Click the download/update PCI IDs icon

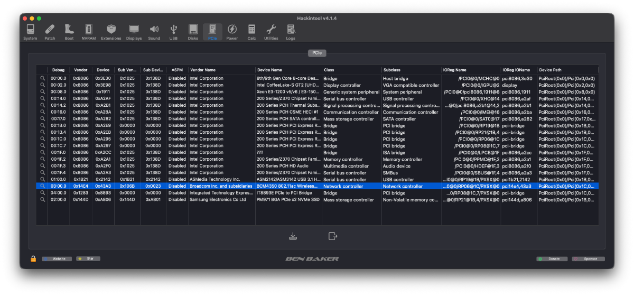(293, 236)
